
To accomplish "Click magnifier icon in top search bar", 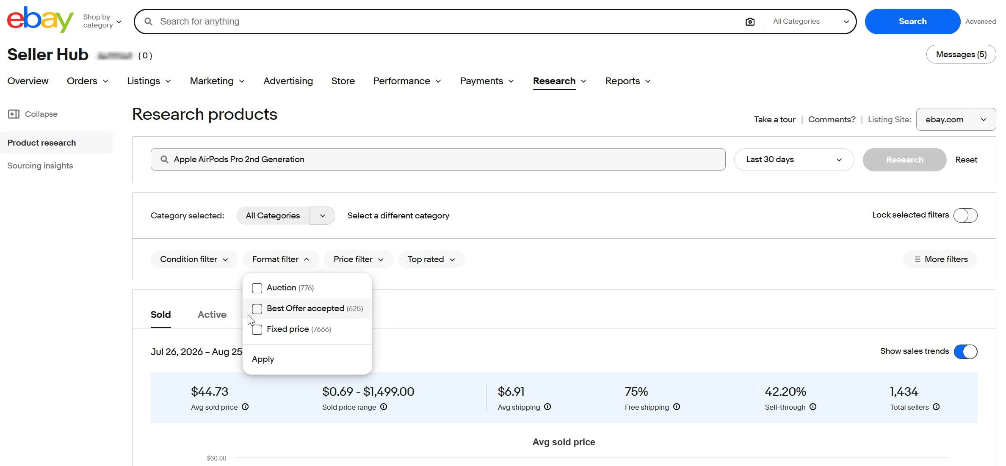I will pyautogui.click(x=148, y=21).
